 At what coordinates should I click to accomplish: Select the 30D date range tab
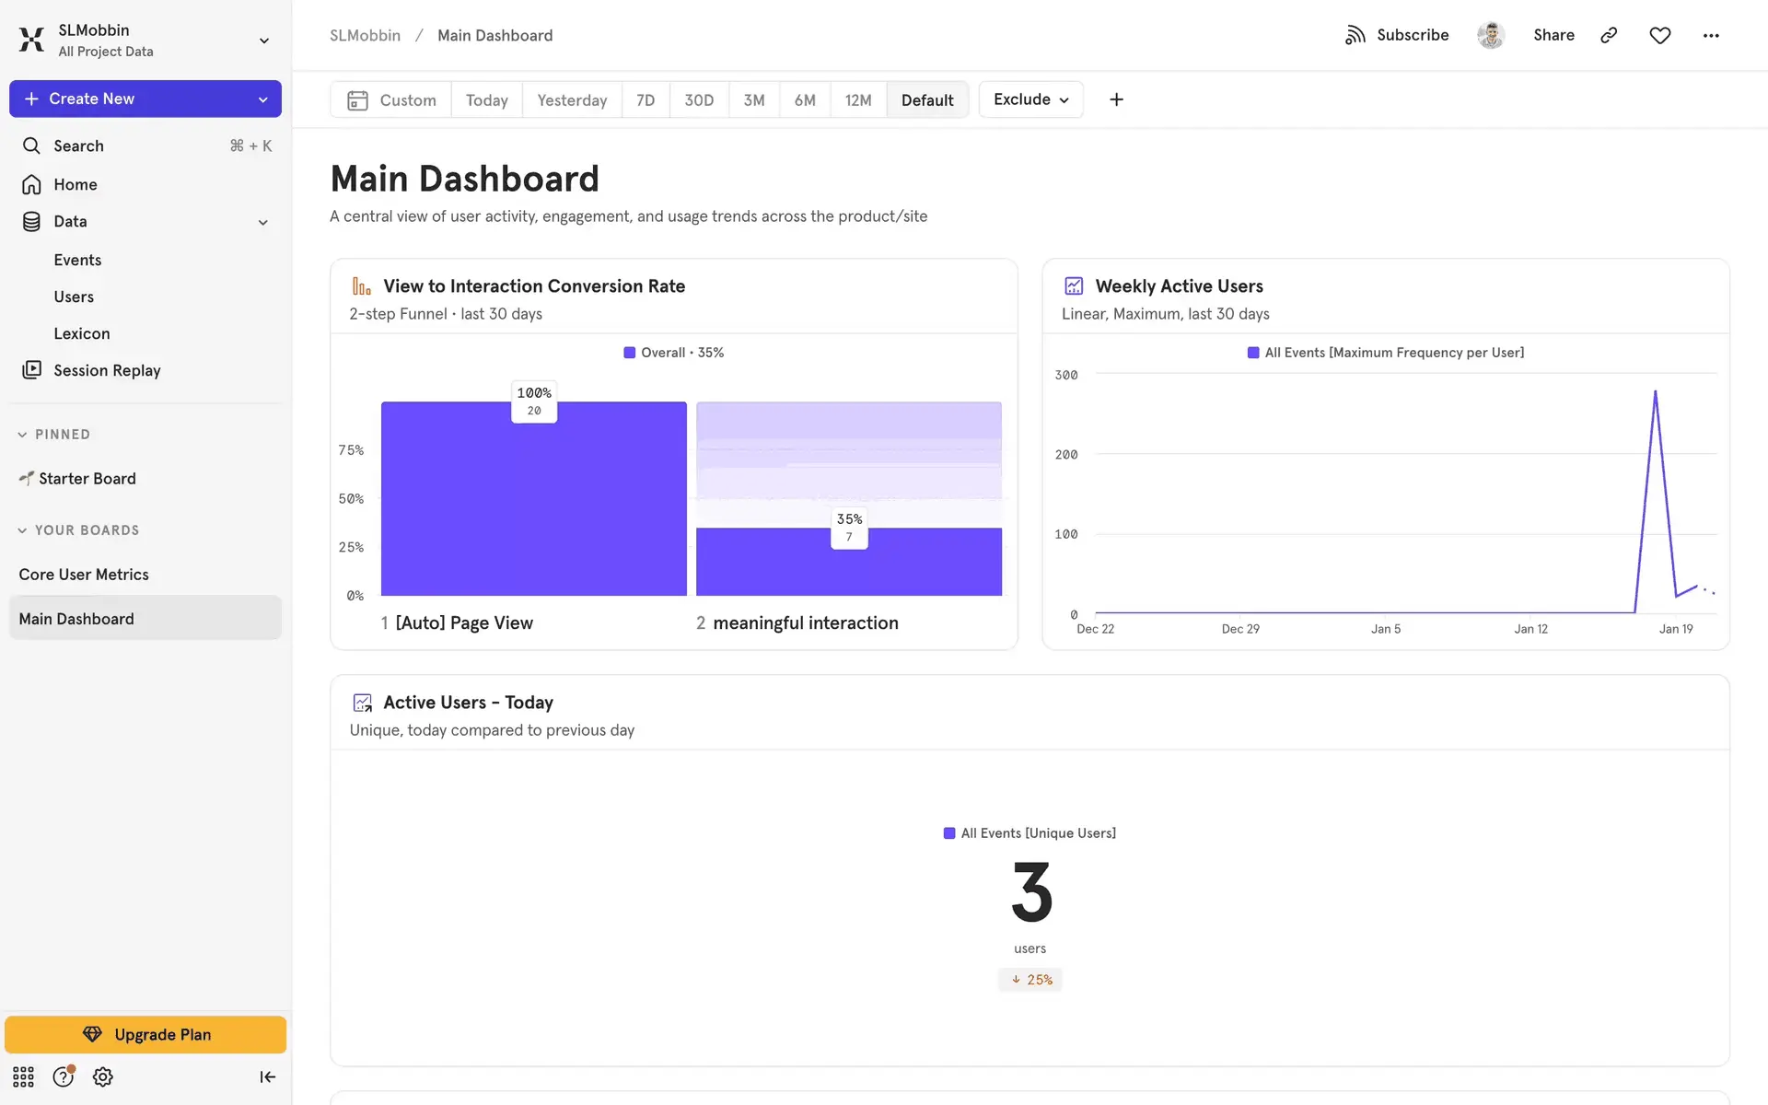tap(699, 100)
